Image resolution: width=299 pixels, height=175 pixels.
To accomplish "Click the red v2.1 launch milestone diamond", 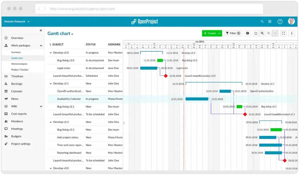I will (x=245, y=114).
